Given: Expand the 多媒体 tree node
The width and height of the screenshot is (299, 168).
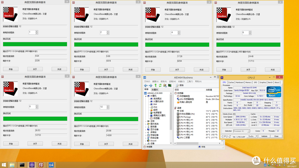Looking at the screenshot, I should (x=146, y=132).
